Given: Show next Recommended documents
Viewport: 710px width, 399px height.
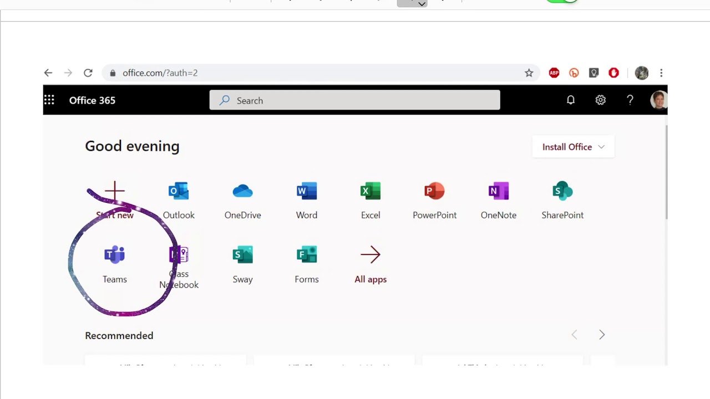Looking at the screenshot, I should click(x=602, y=335).
